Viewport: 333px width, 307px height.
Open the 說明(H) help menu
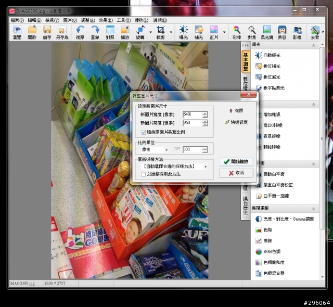pos(160,20)
